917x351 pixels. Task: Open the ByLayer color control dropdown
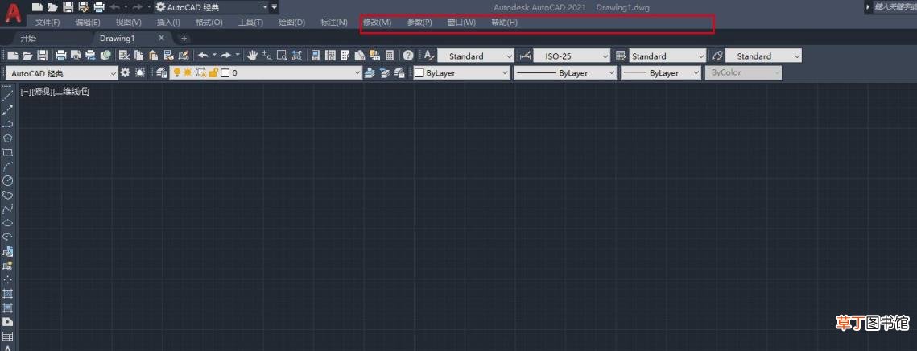461,73
